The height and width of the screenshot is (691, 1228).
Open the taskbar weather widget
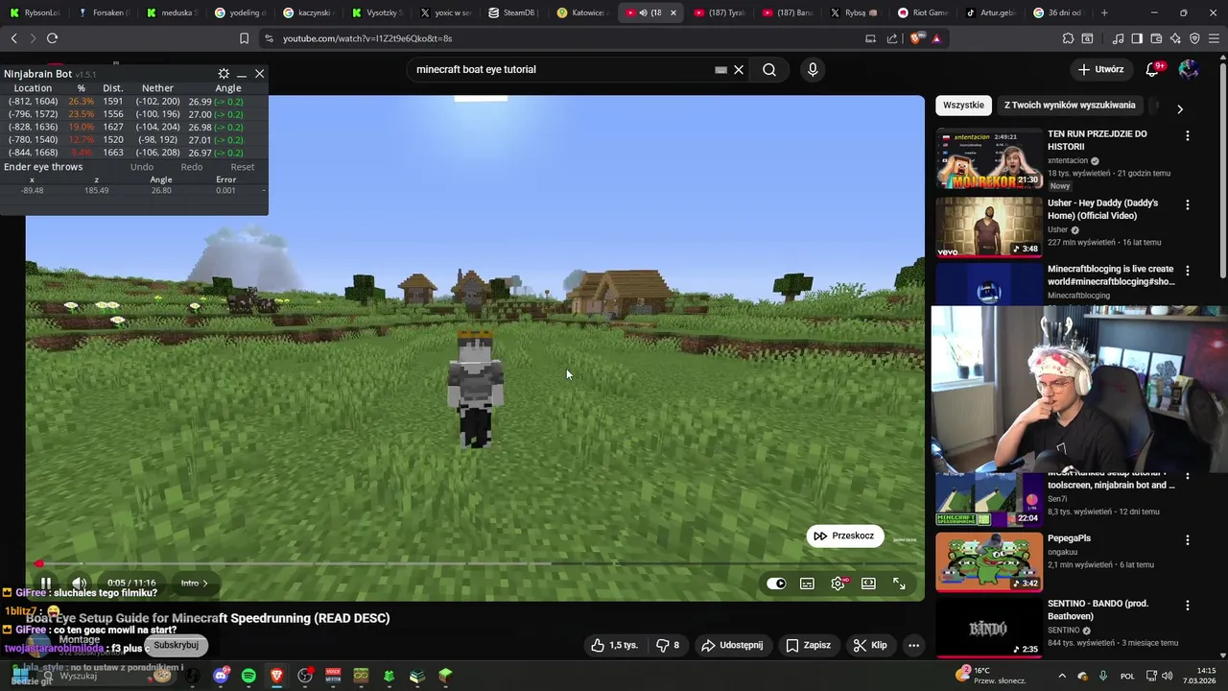point(993,676)
